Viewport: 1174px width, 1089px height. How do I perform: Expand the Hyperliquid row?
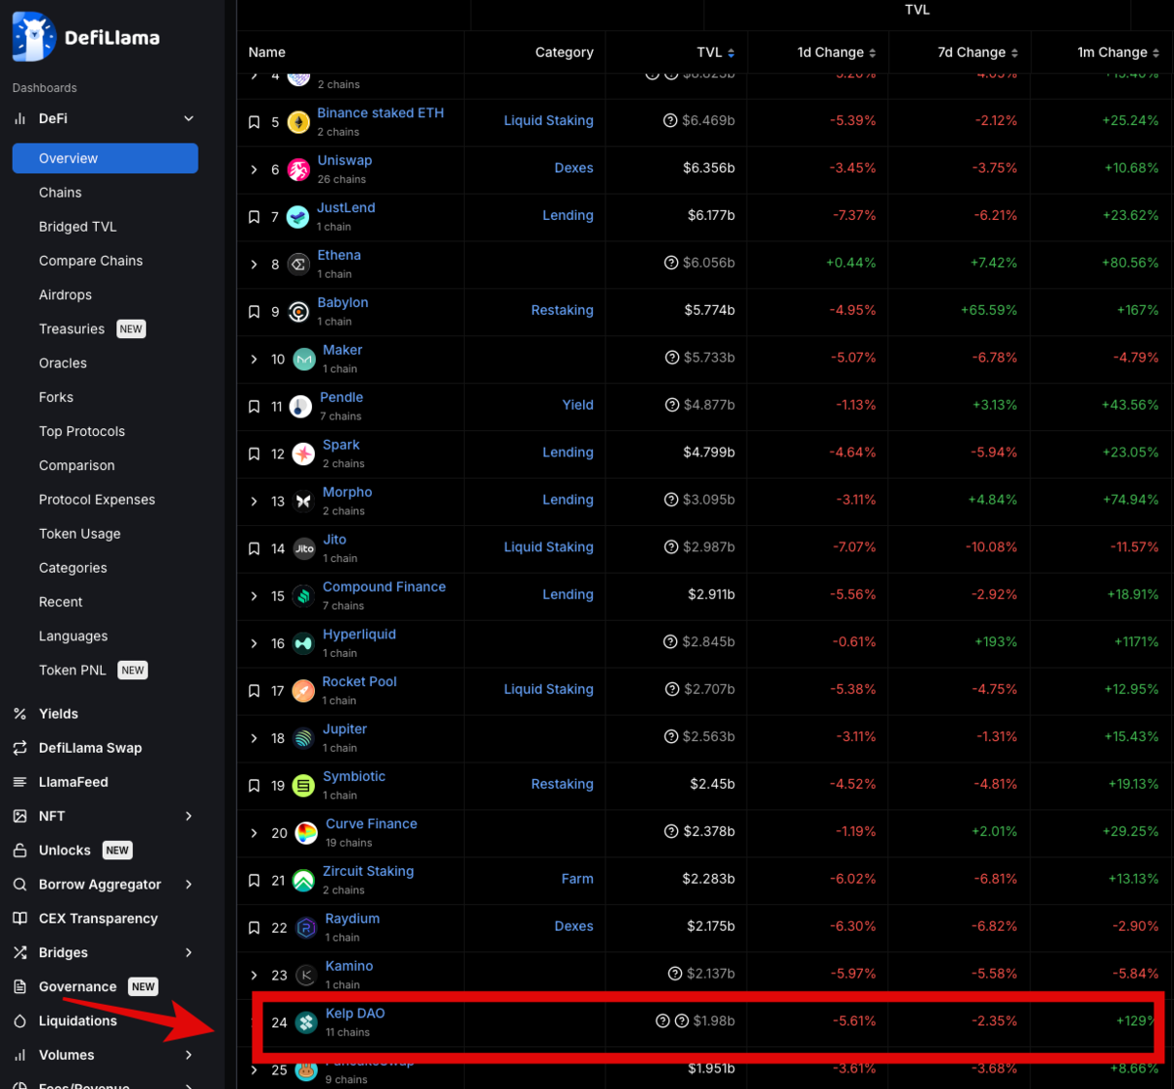(x=254, y=643)
